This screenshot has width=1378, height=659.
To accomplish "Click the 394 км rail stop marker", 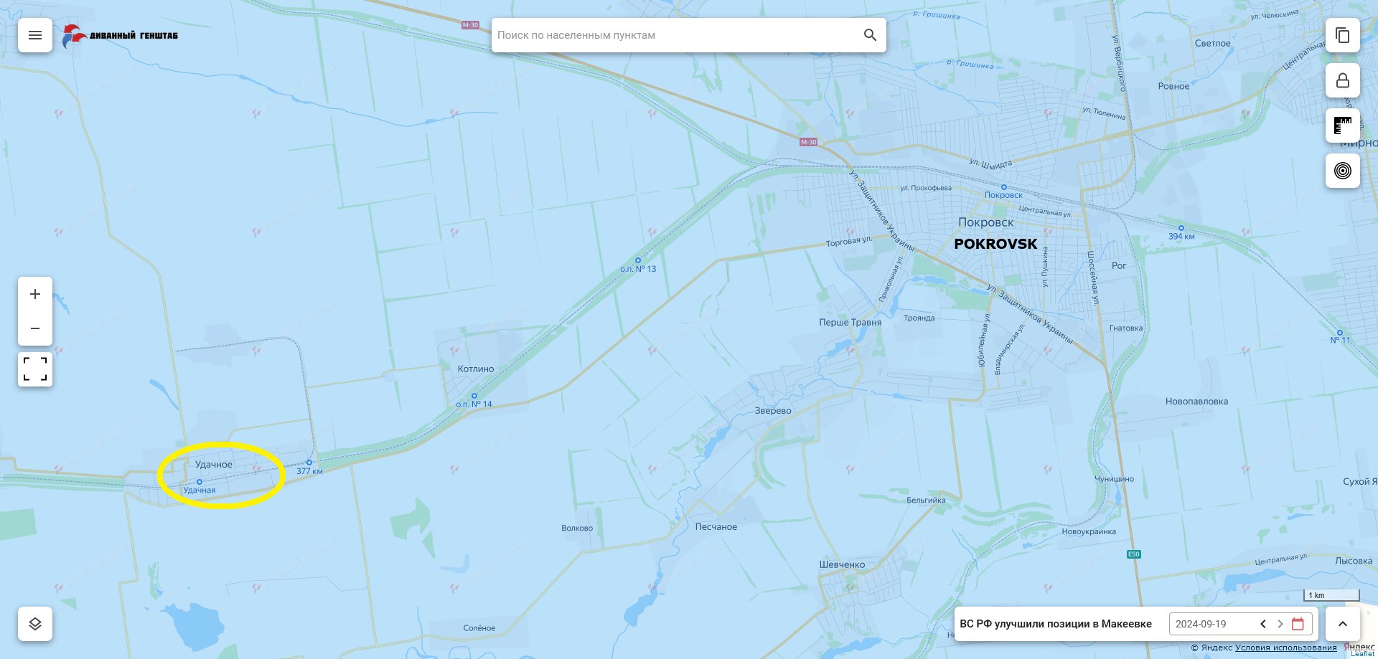I will pos(1181,228).
